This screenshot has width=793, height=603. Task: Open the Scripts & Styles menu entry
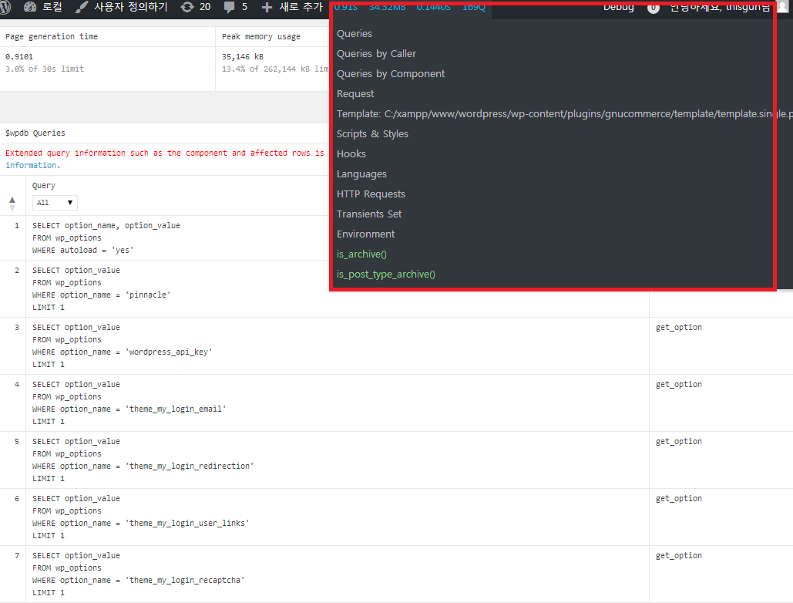pos(372,134)
